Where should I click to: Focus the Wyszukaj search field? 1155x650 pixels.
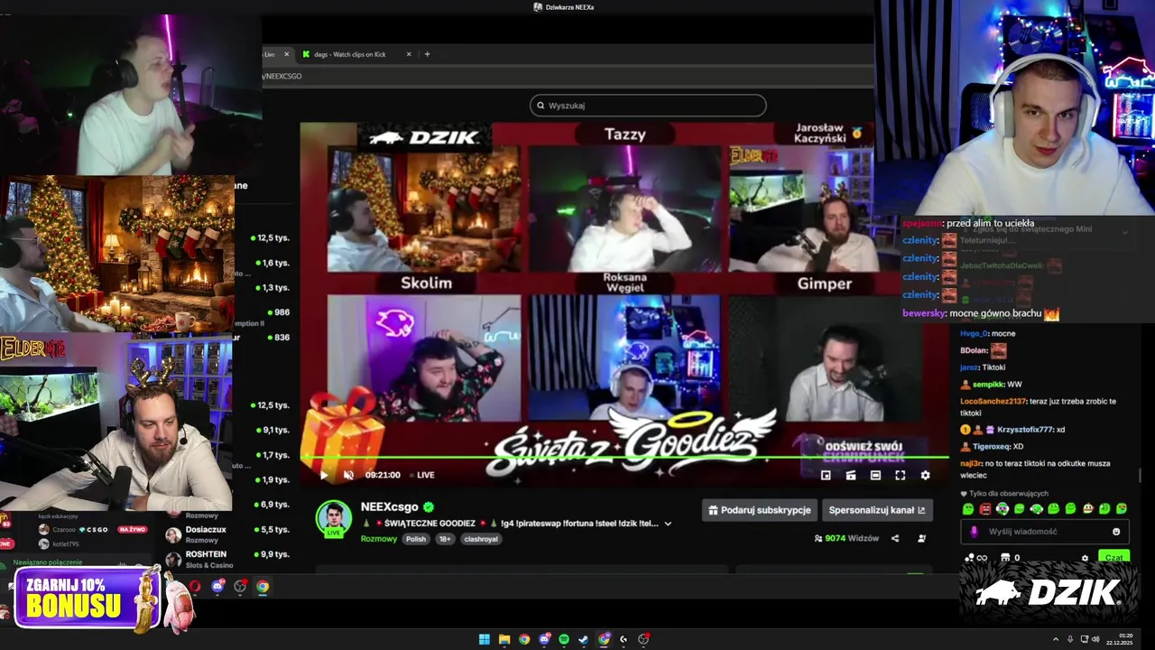(x=648, y=106)
